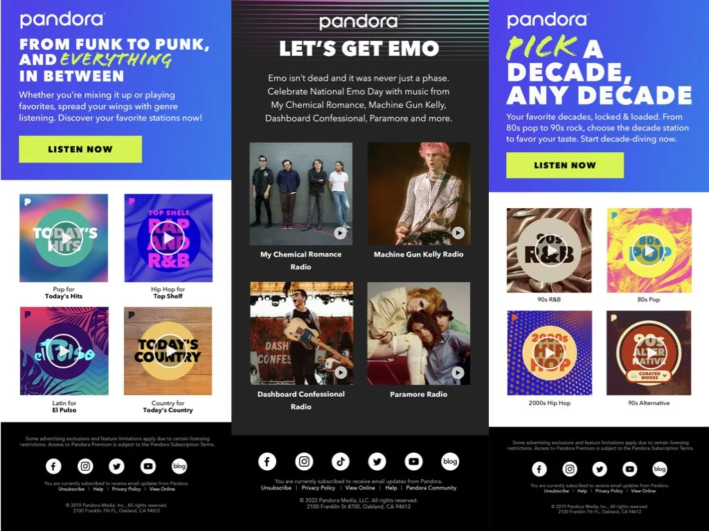Screen dimensions: 709x531
Task: Click Twitter icon in the middle email footer
Action: click(377, 461)
